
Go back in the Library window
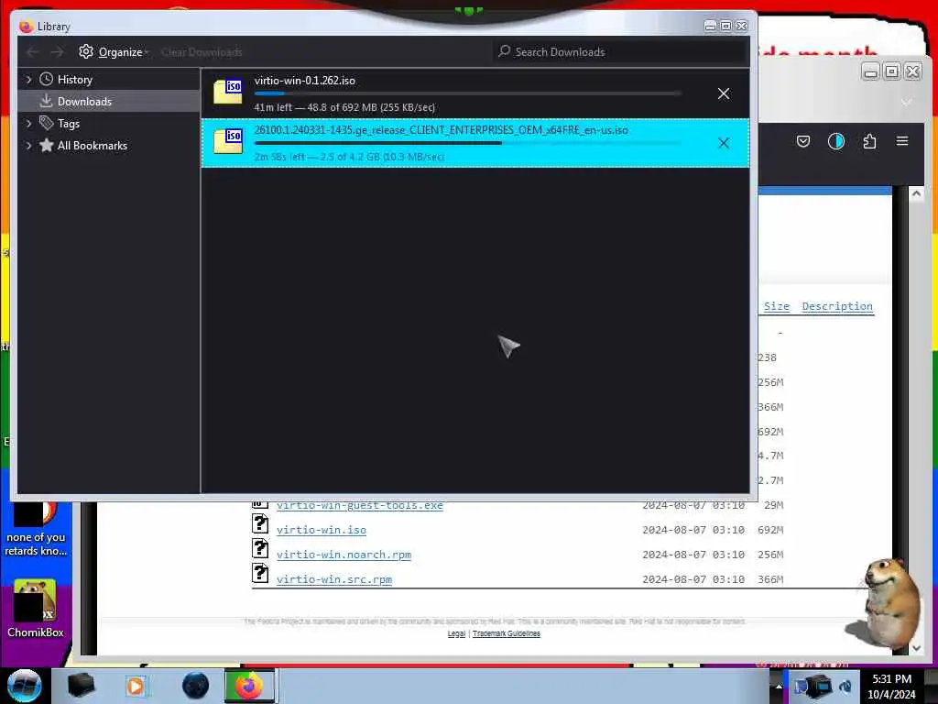(33, 52)
